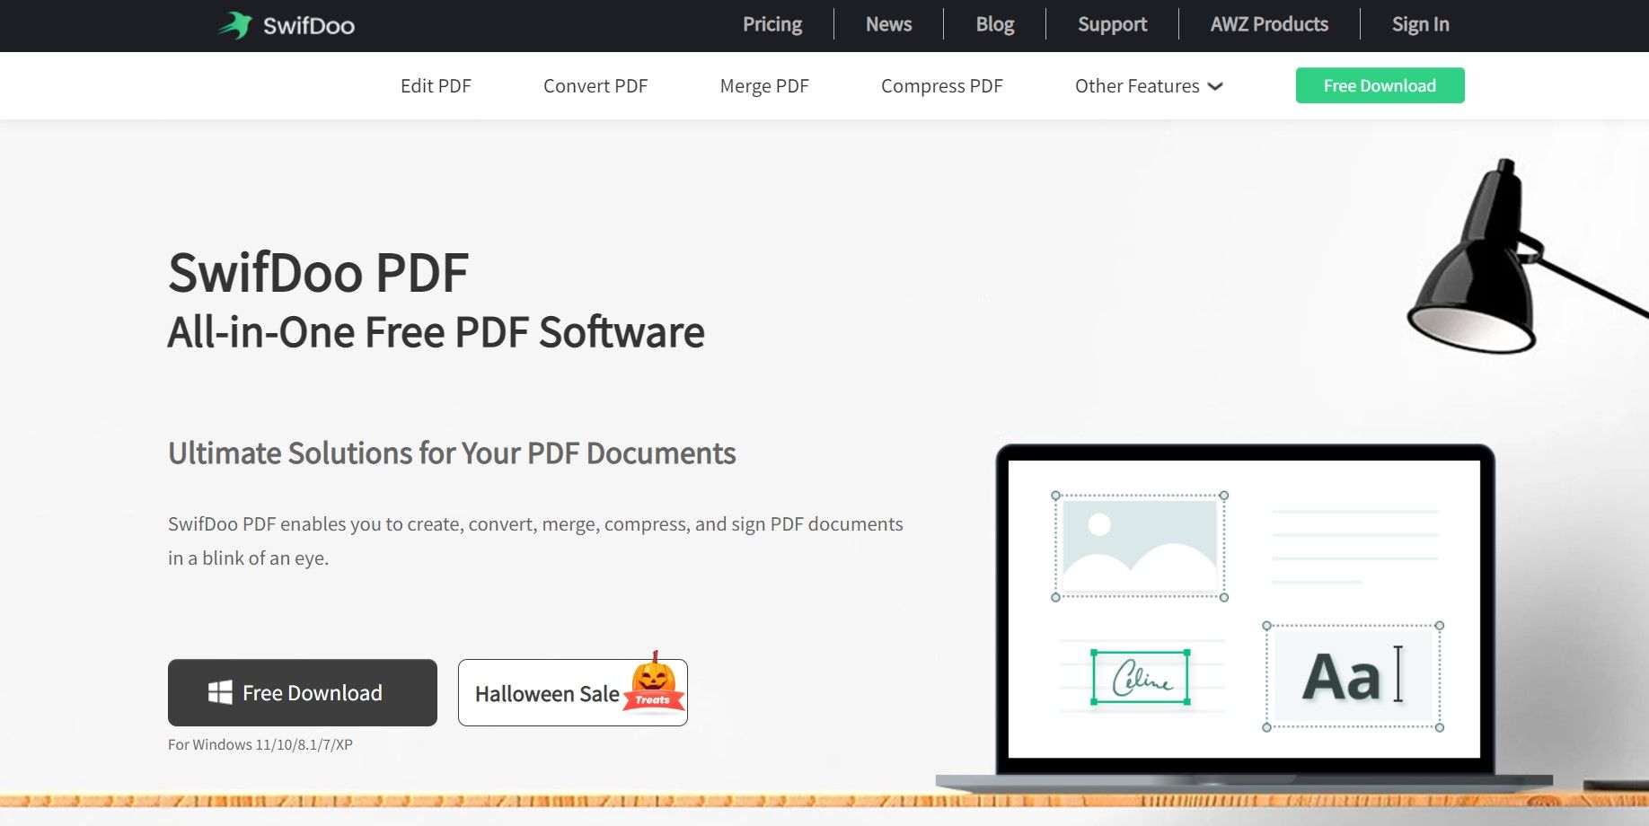Click the Halloween pumpkin Treats icon
This screenshot has width=1649, height=826.
pyautogui.click(x=654, y=681)
